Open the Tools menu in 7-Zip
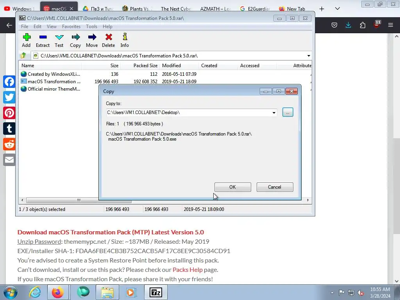This screenshot has height=300, width=400. point(91,27)
